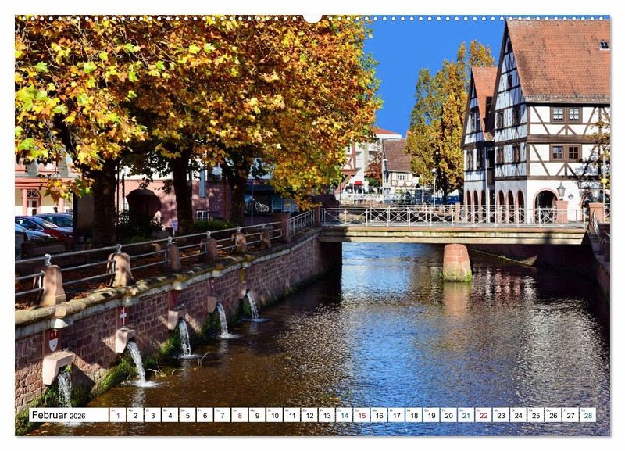Select date 17 in the calendar strip

click(x=396, y=415)
